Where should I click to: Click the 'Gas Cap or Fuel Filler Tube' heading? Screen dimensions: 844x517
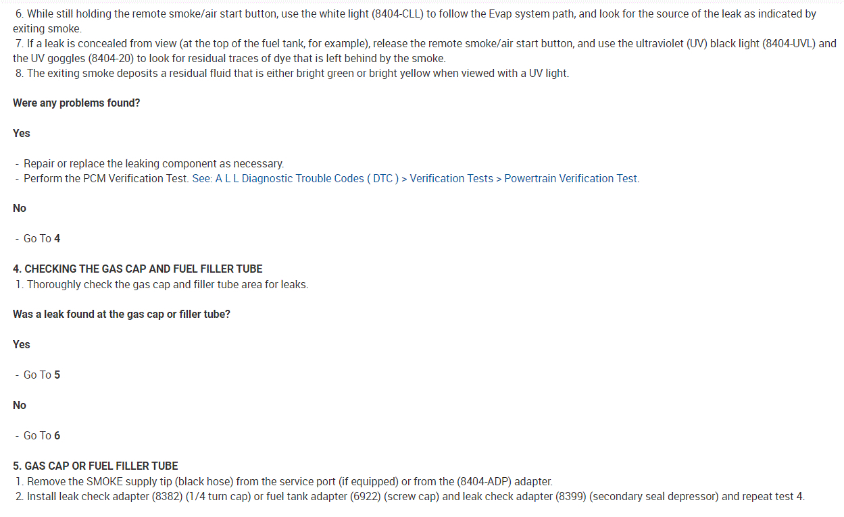pos(95,466)
